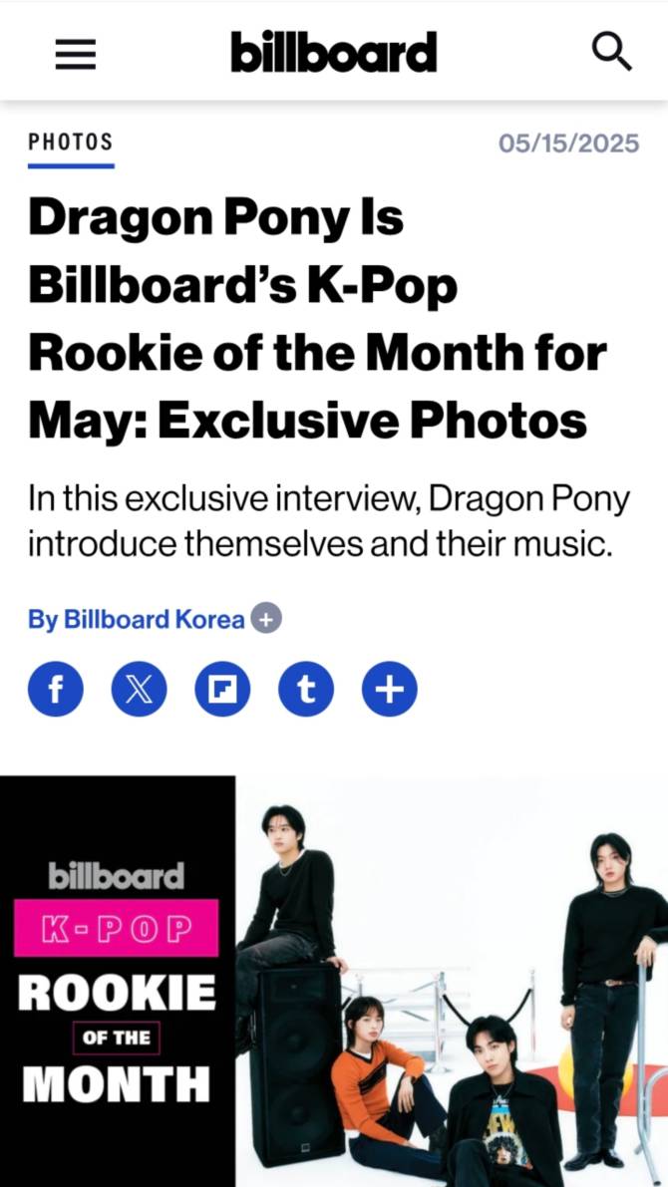Viewport: 668px width, 1187px height.
Task: Open the hamburger navigation menu
Action: point(76,54)
